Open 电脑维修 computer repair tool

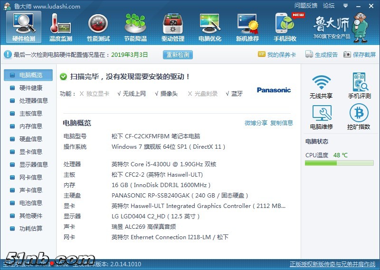[x=321, y=117]
